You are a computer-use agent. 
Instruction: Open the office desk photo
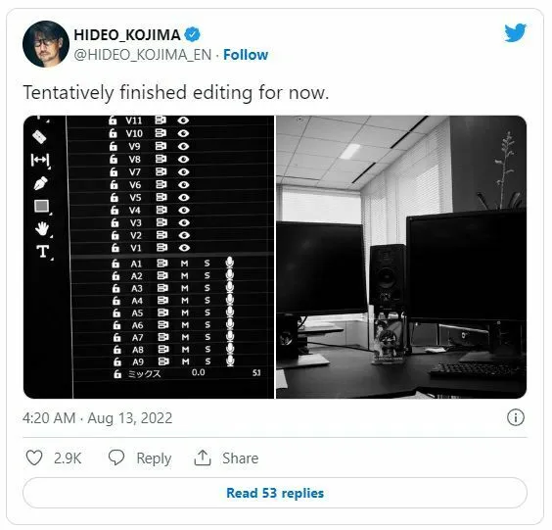pyautogui.click(x=401, y=257)
